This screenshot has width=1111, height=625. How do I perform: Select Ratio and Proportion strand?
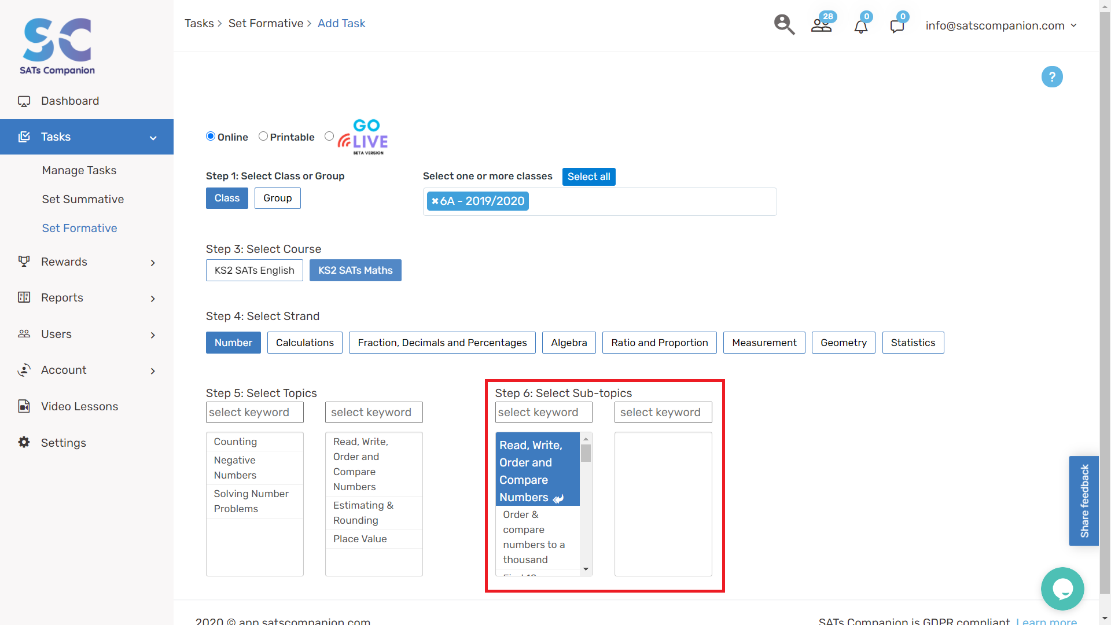[x=660, y=343]
